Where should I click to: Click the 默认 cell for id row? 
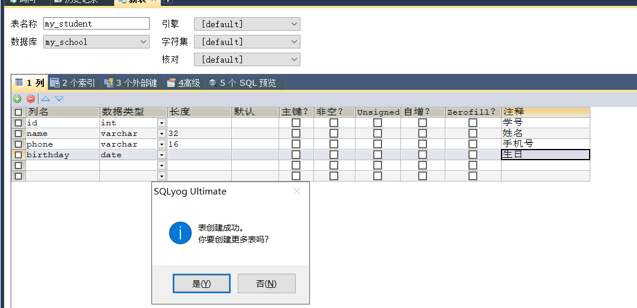pyautogui.click(x=255, y=122)
